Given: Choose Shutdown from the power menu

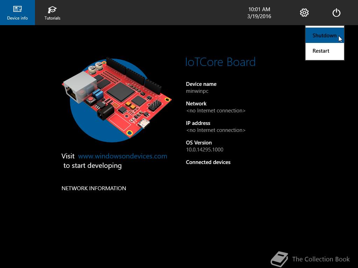Looking at the screenshot, I should [325, 35].
